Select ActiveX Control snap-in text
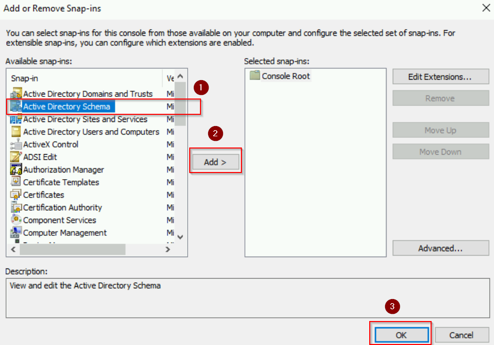The image size is (494, 345). pyautogui.click(x=51, y=144)
